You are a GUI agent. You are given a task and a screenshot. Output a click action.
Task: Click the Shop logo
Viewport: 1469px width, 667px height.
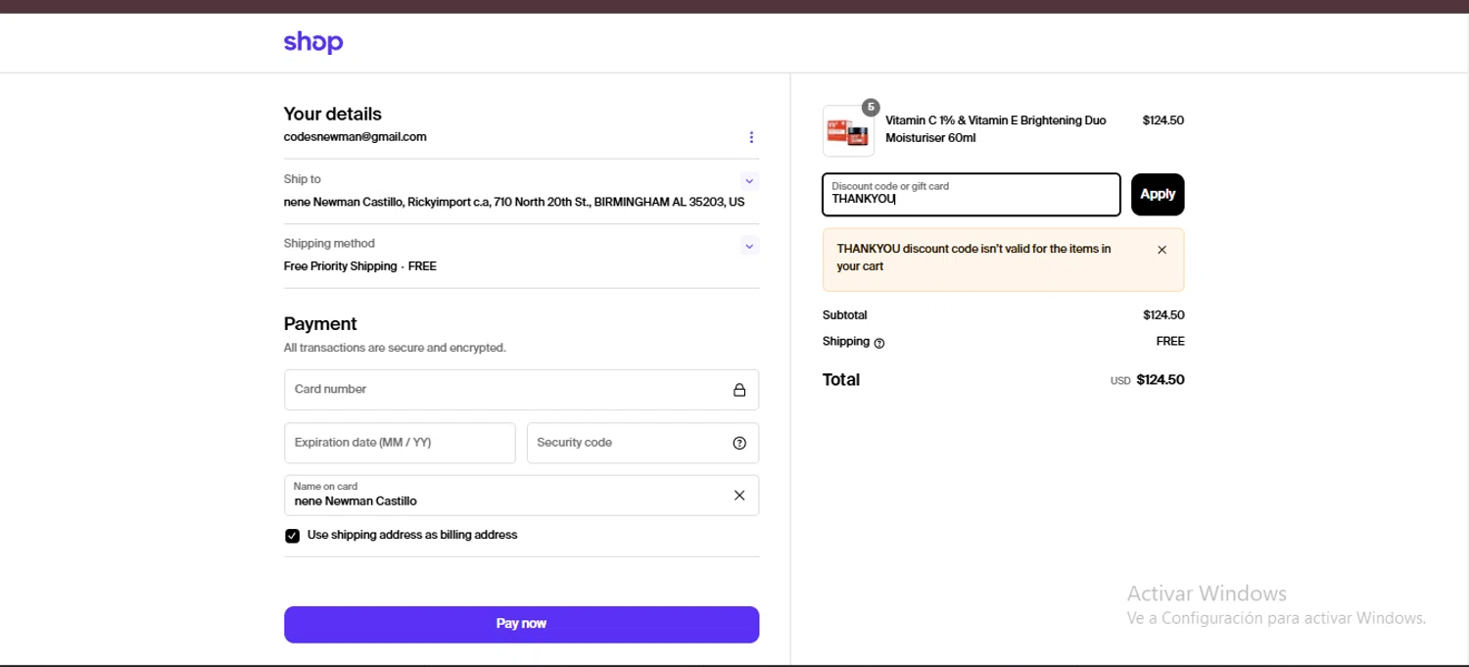[313, 42]
